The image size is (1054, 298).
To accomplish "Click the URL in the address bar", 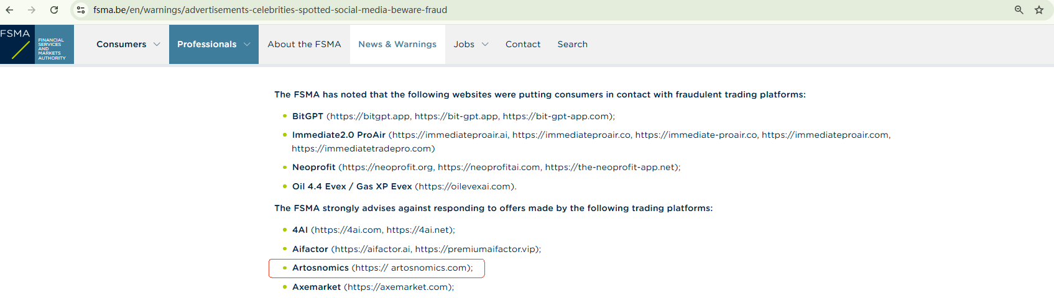I will 270,10.
